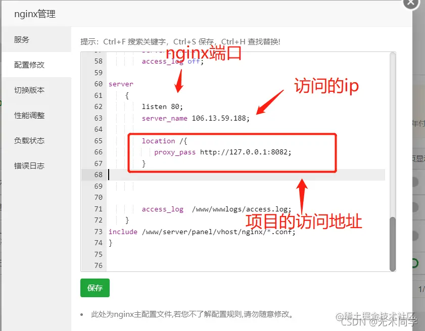Click the closing brace on line 74
The image size is (425, 331).
[x=110, y=243]
